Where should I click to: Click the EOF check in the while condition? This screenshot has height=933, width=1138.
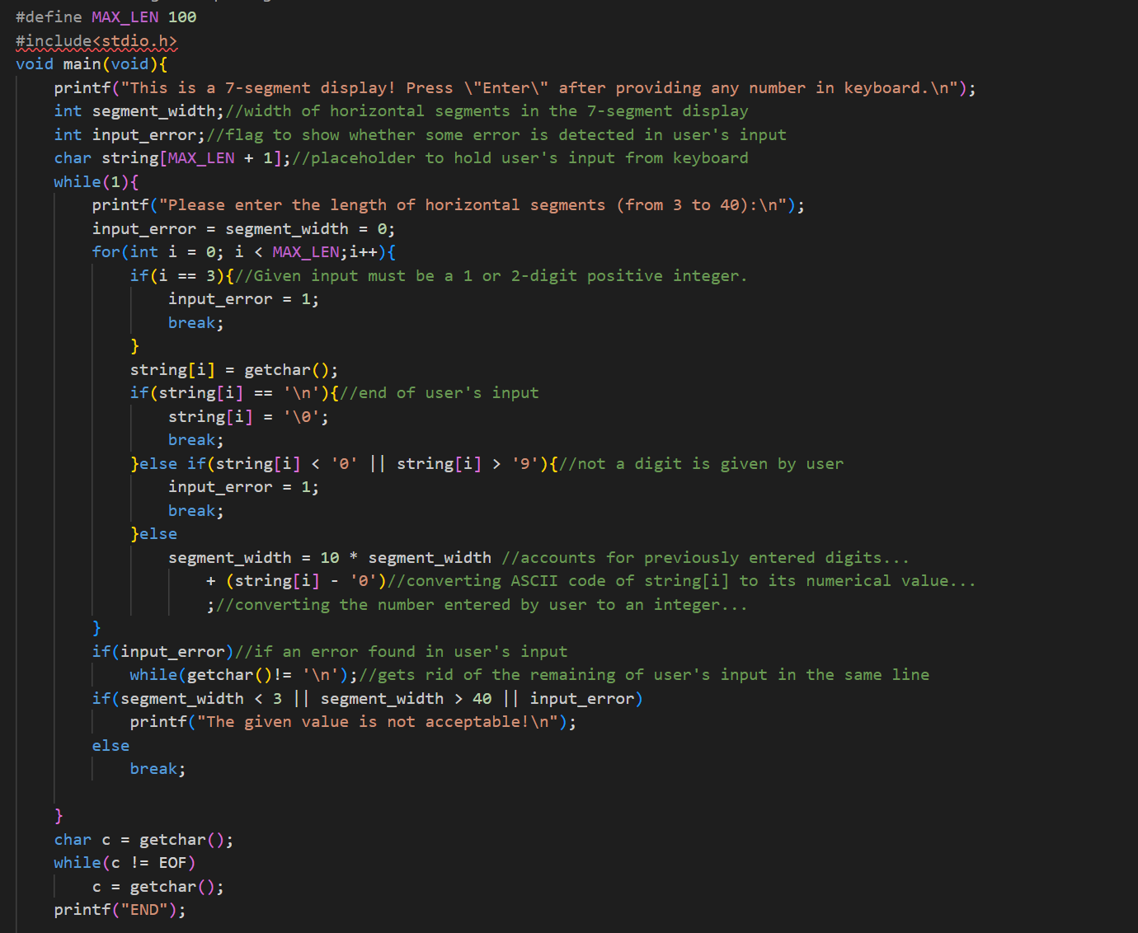click(173, 862)
